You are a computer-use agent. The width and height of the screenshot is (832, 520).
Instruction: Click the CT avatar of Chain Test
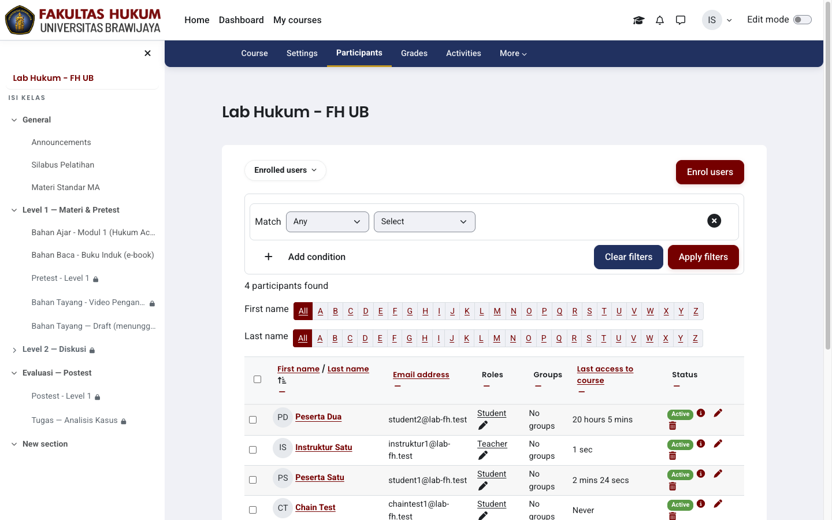pos(283,508)
